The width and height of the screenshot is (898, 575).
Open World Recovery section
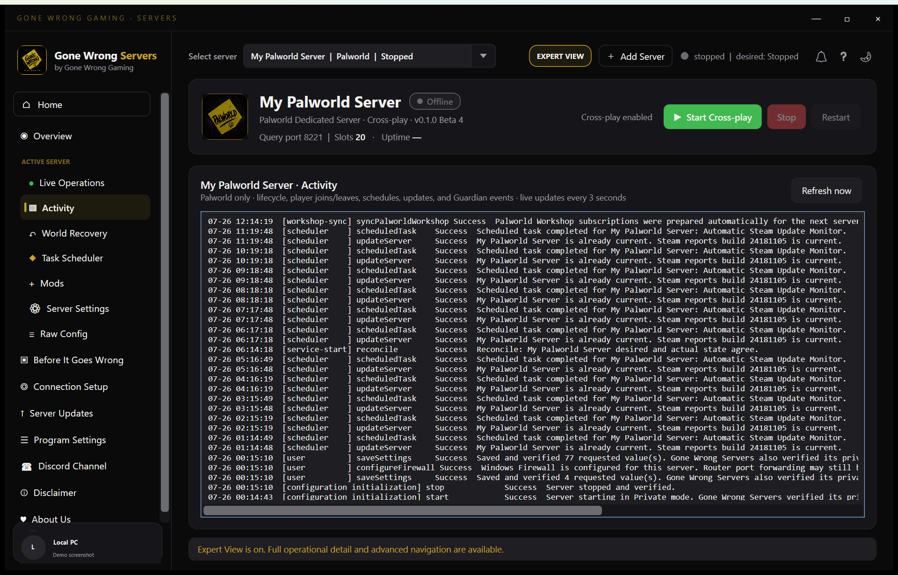coord(74,233)
